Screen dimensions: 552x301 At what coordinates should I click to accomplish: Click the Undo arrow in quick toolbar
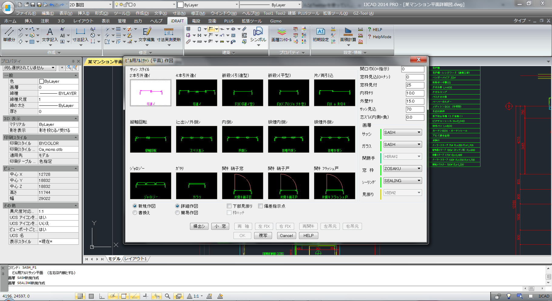(x=52, y=5)
